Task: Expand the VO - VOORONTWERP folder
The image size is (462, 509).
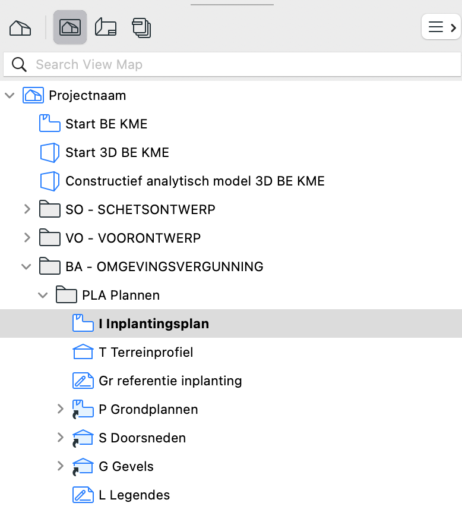Action: (x=27, y=238)
